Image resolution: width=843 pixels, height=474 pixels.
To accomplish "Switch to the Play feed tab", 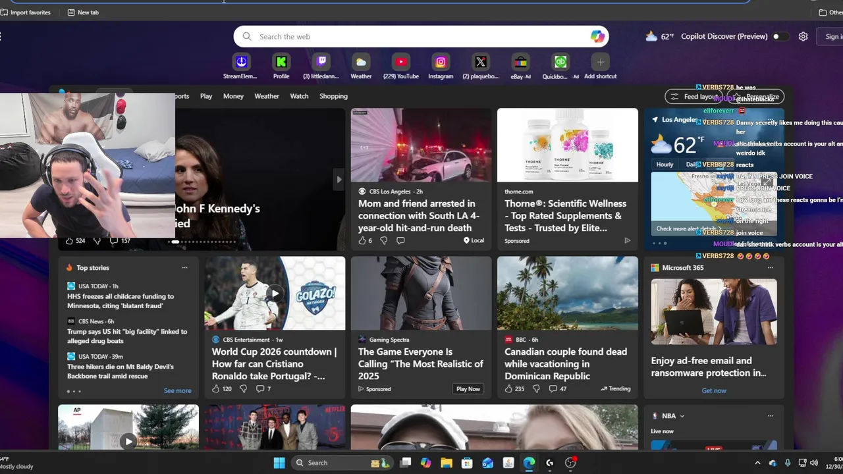I will coord(206,96).
